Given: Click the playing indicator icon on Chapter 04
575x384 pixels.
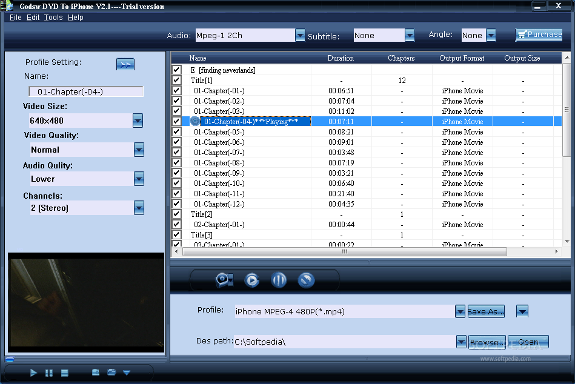Looking at the screenshot, I should (195, 121).
